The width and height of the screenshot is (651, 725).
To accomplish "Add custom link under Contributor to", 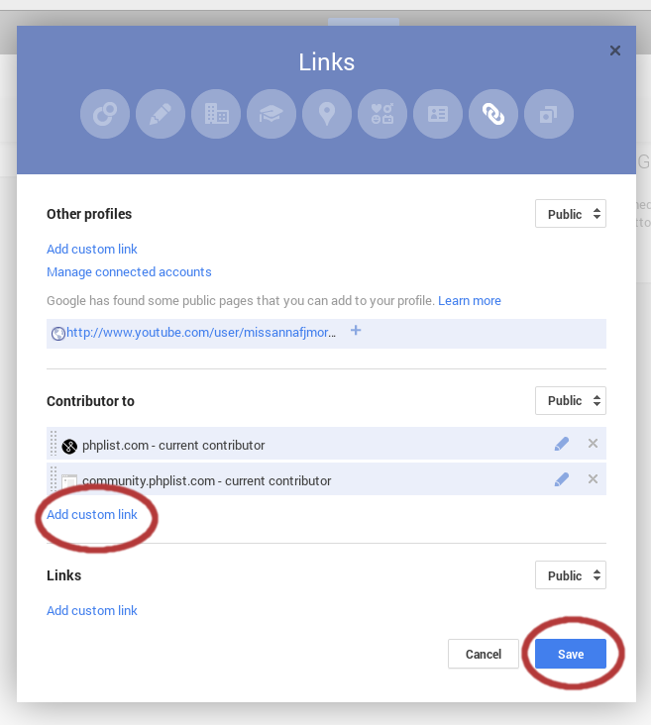I will [92, 515].
